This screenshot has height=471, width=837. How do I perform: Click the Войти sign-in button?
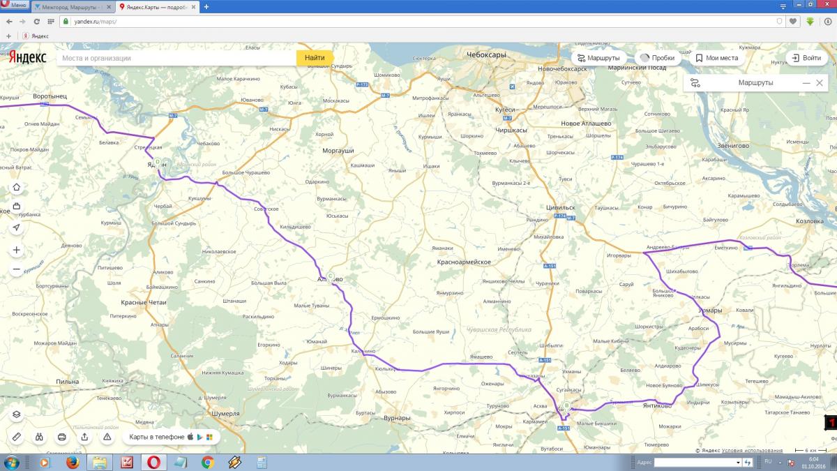[x=806, y=58]
